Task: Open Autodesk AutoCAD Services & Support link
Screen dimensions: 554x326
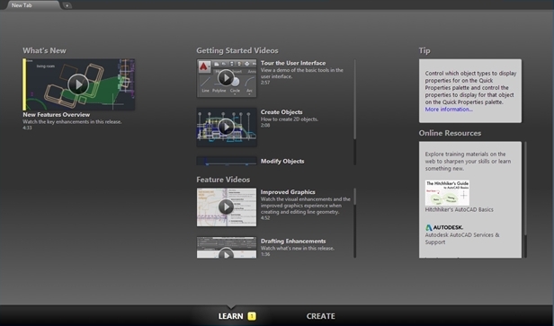Action: coord(462,239)
